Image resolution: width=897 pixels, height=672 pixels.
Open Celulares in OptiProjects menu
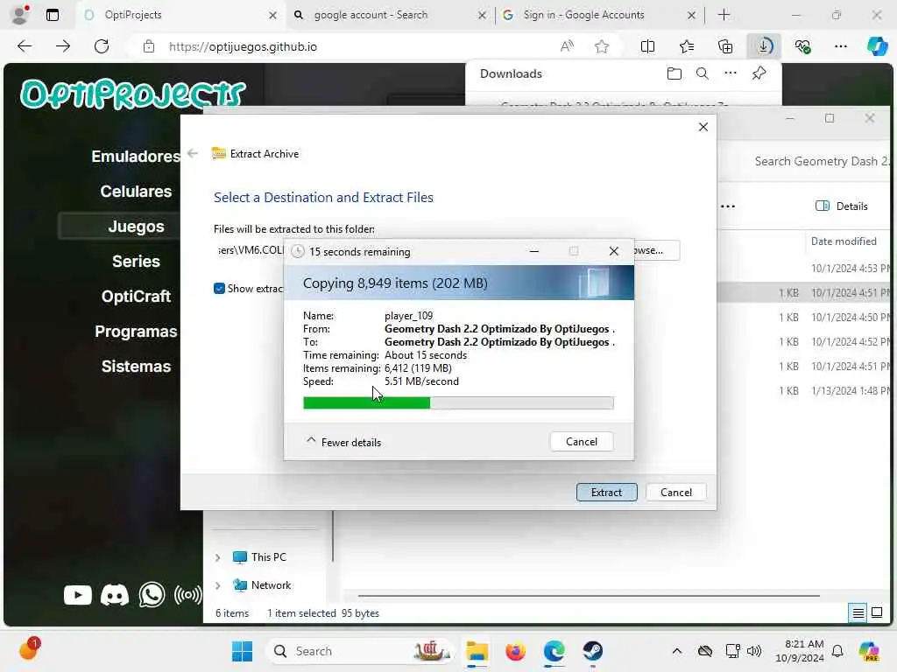coord(136,191)
